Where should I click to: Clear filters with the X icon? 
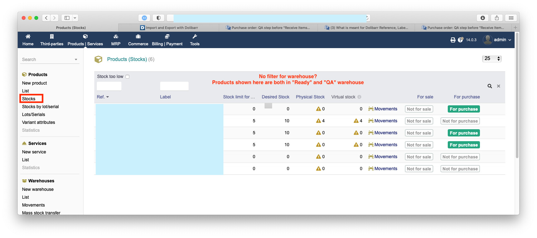pos(499,86)
